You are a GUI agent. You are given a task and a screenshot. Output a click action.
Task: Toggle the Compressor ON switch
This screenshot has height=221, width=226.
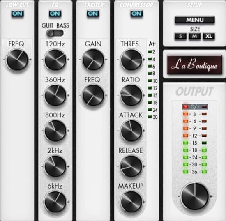137,14
